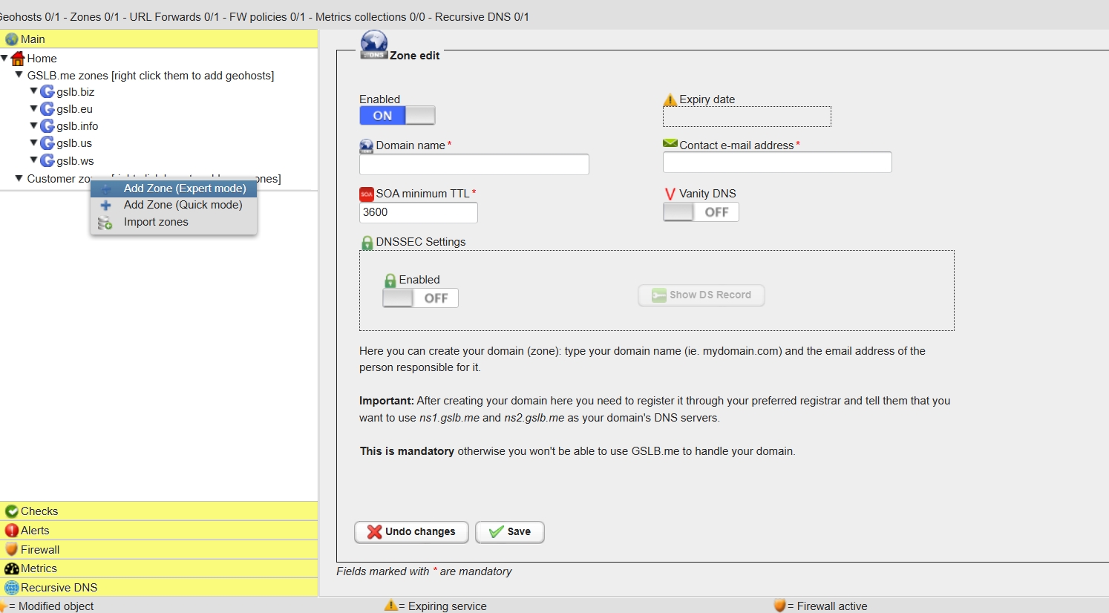1109x613 pixels.
Task: Toggle the gslb.biz tree arrow
Action: (x=33, y=91)
